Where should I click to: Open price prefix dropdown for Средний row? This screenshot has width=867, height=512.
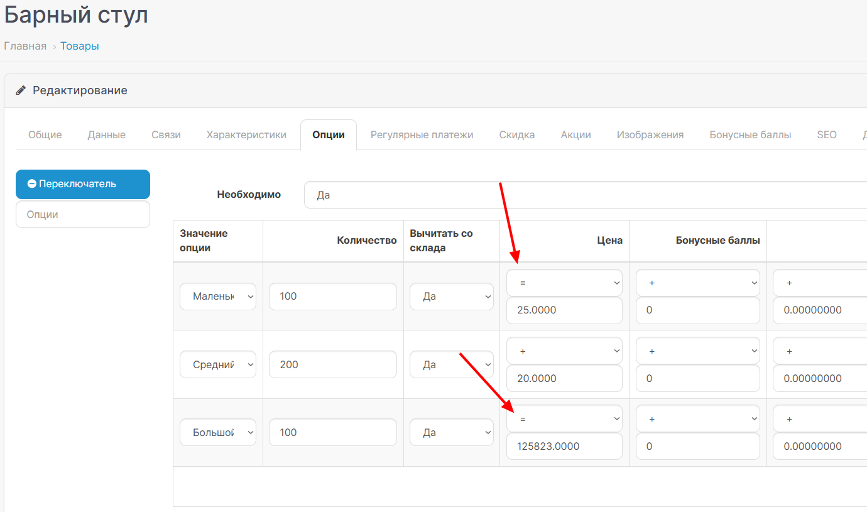point(564,351)
